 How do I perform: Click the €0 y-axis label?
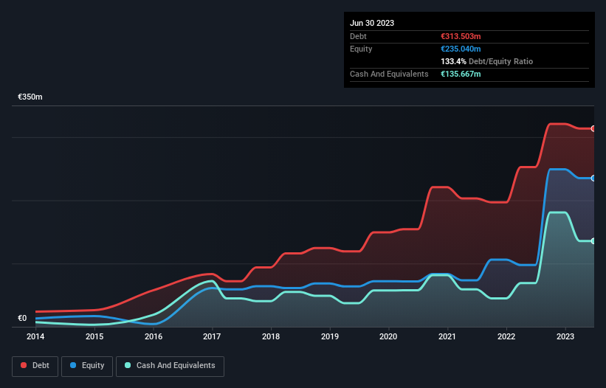coord(22,318)
